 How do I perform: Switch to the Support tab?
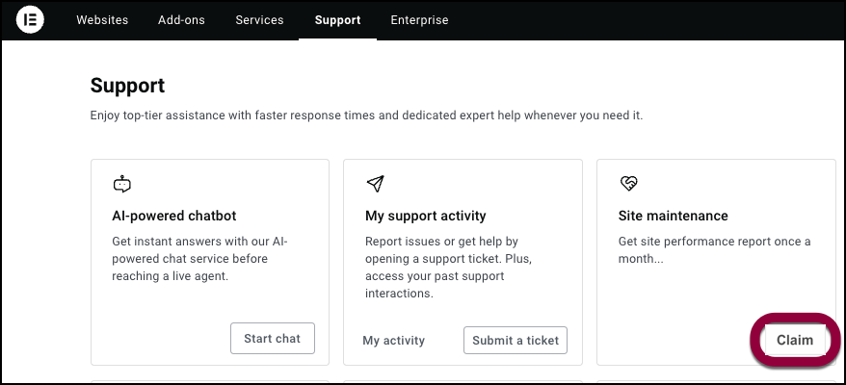click(337, 20)
